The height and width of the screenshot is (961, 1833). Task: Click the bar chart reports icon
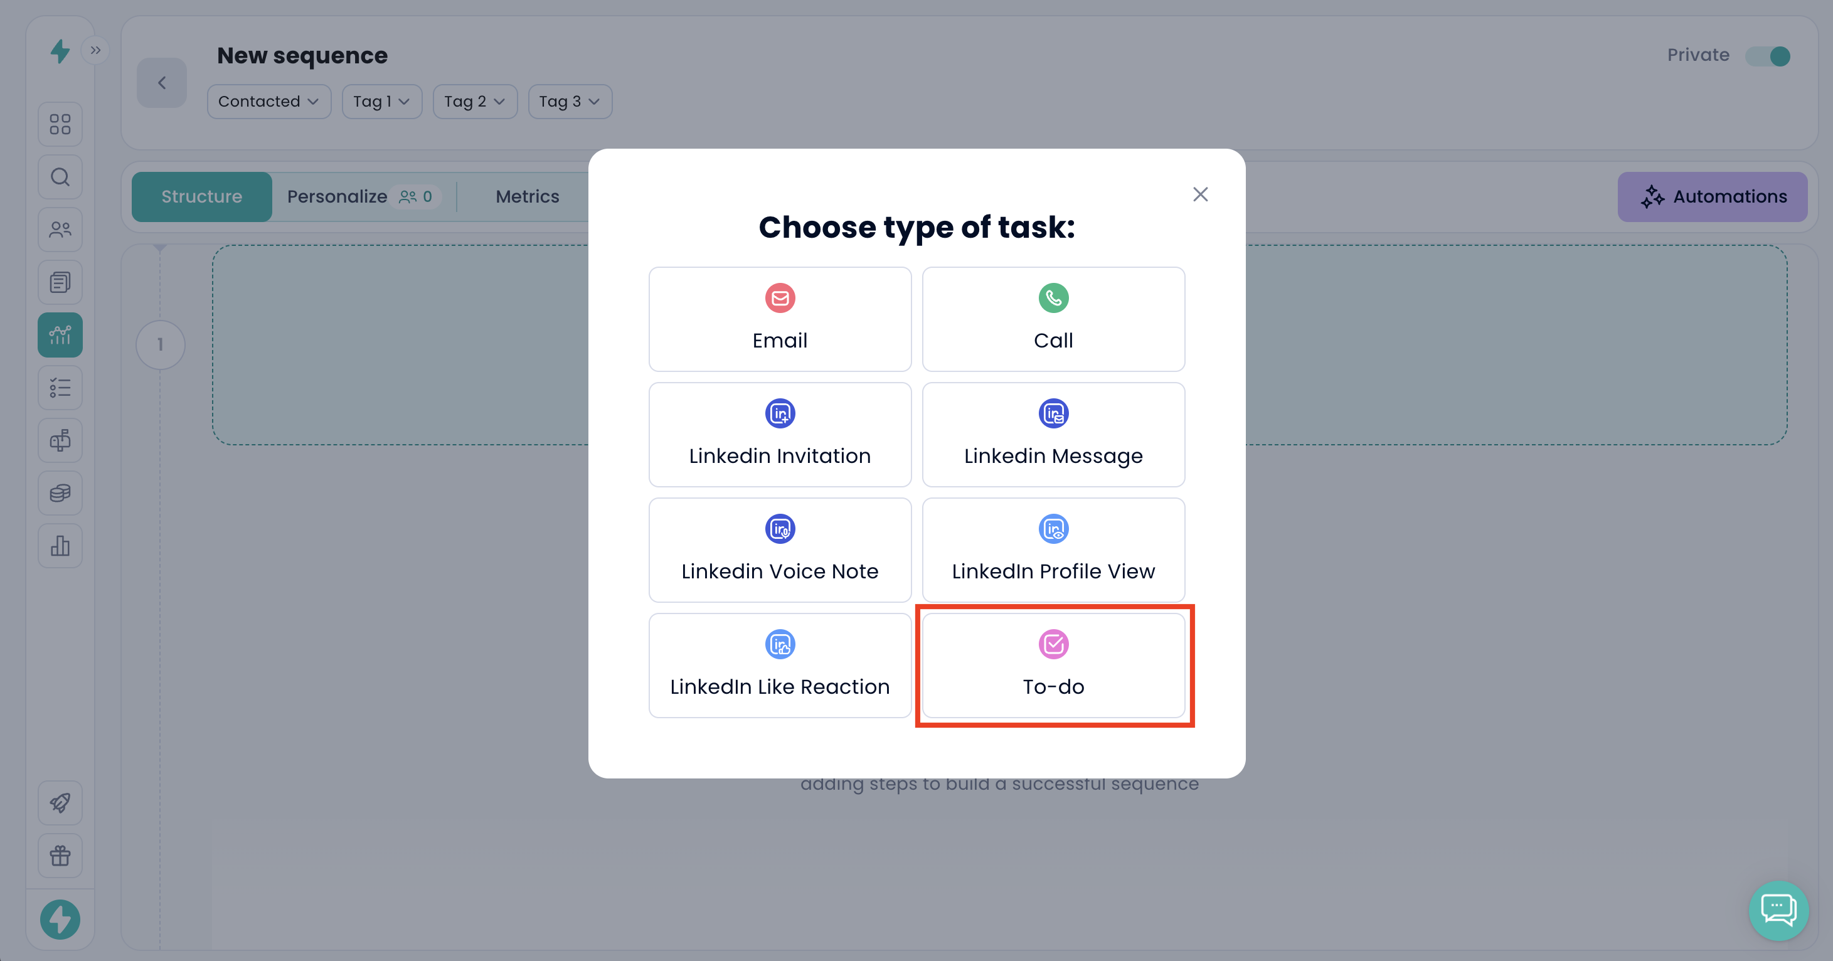click(x=60, y=546)
